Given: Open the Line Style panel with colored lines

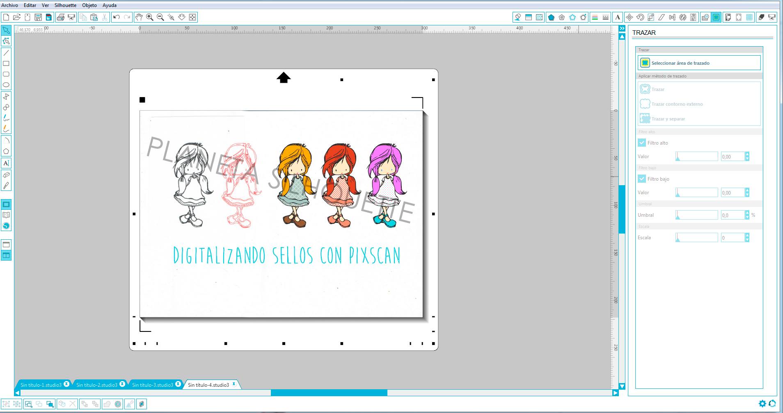Looking at the screenshot, I should 595,17.
